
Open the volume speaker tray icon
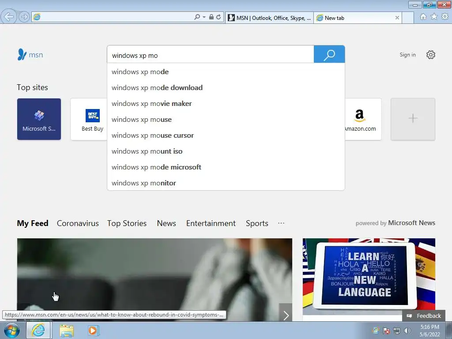407,331
